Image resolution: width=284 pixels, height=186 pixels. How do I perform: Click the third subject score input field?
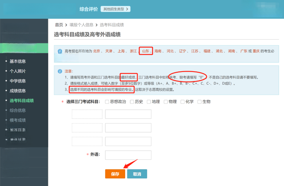coord(128,141)
